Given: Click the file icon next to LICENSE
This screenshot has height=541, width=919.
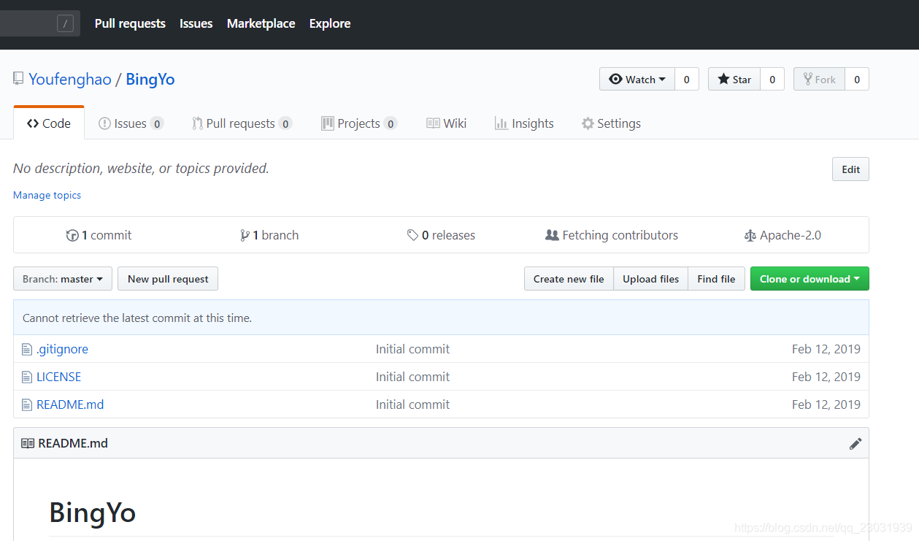Looking at the screenshot, I should (27, 377).
